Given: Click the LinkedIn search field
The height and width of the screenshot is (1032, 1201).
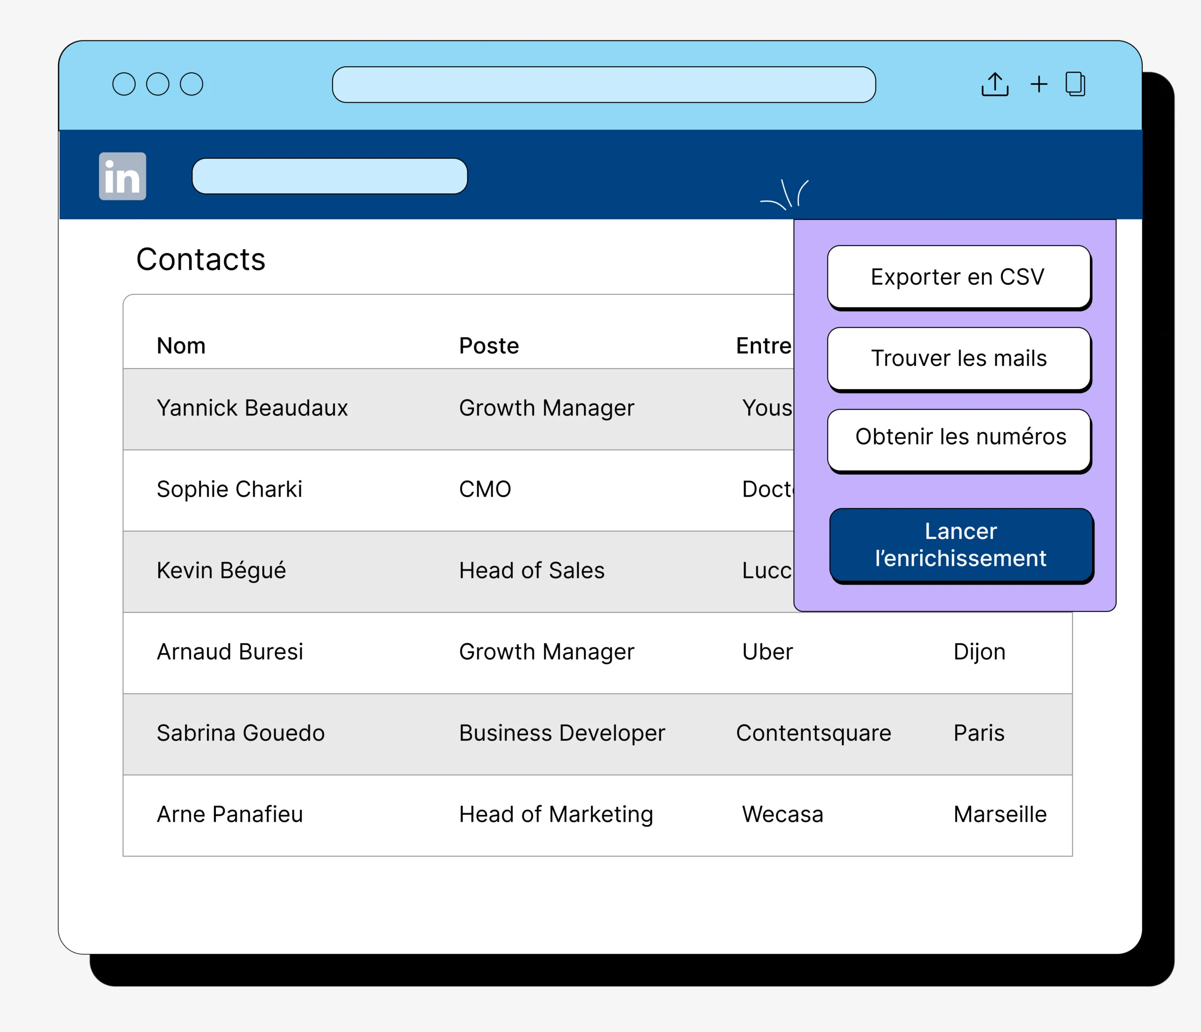Looking at the screenshot, I should [329, 176].
